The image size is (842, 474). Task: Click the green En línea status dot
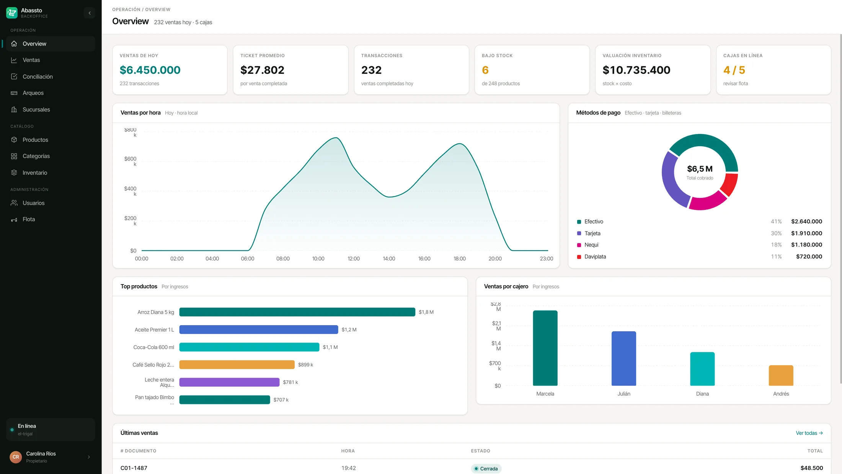click(x=12, y=430)
